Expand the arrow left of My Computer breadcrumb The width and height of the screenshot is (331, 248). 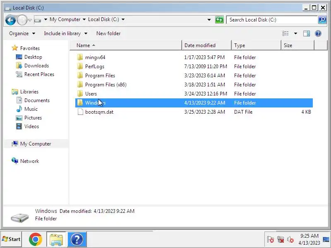[x=46, y=19]
